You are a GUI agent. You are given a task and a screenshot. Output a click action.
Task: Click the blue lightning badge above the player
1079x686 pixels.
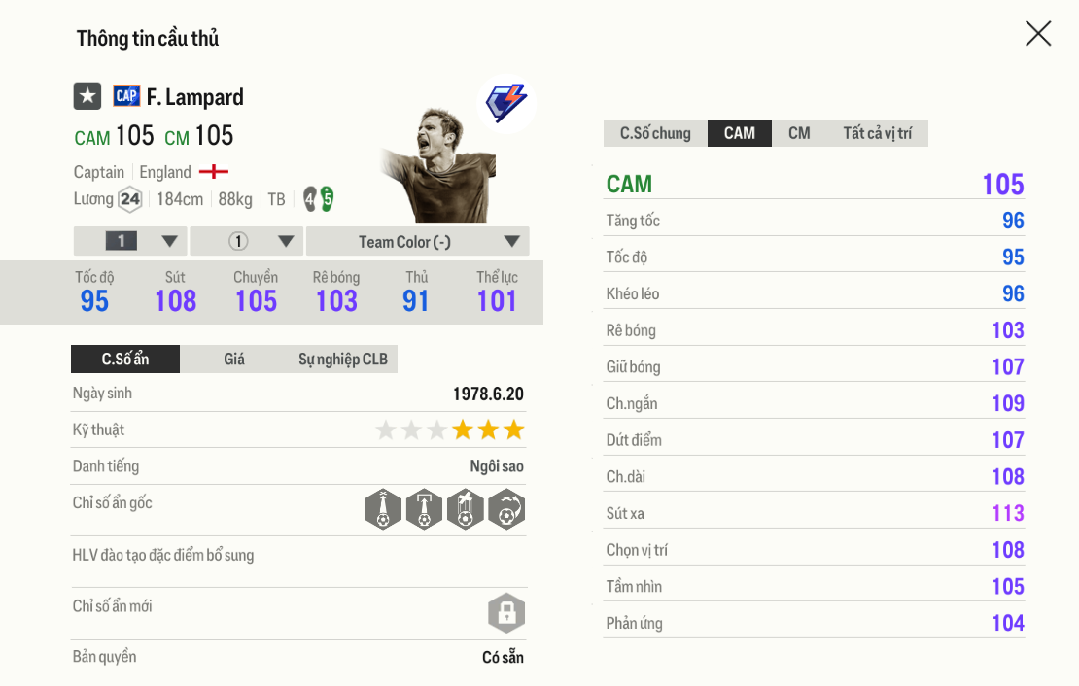(x=506, y=103)
